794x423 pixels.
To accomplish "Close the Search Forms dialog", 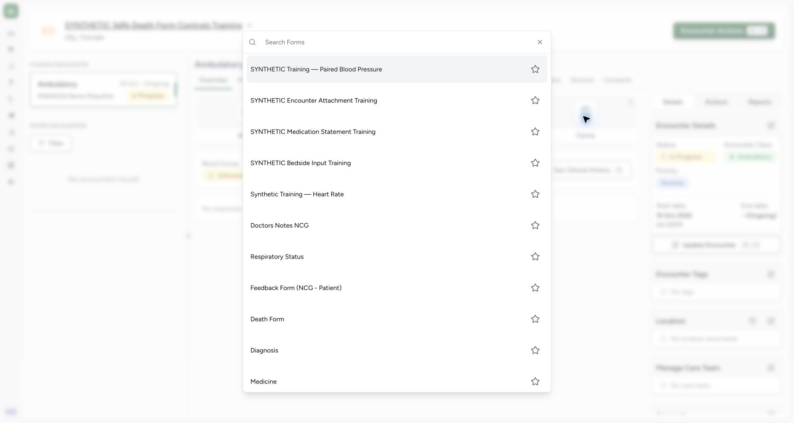I will point(540,42).
